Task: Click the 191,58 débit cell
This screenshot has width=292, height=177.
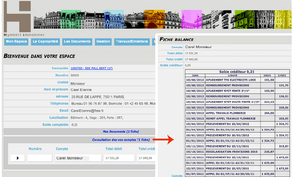Action: [268, 80]
